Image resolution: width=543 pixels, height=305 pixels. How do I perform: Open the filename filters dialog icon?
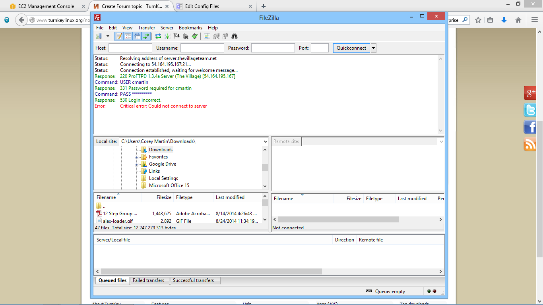(207, 37)
